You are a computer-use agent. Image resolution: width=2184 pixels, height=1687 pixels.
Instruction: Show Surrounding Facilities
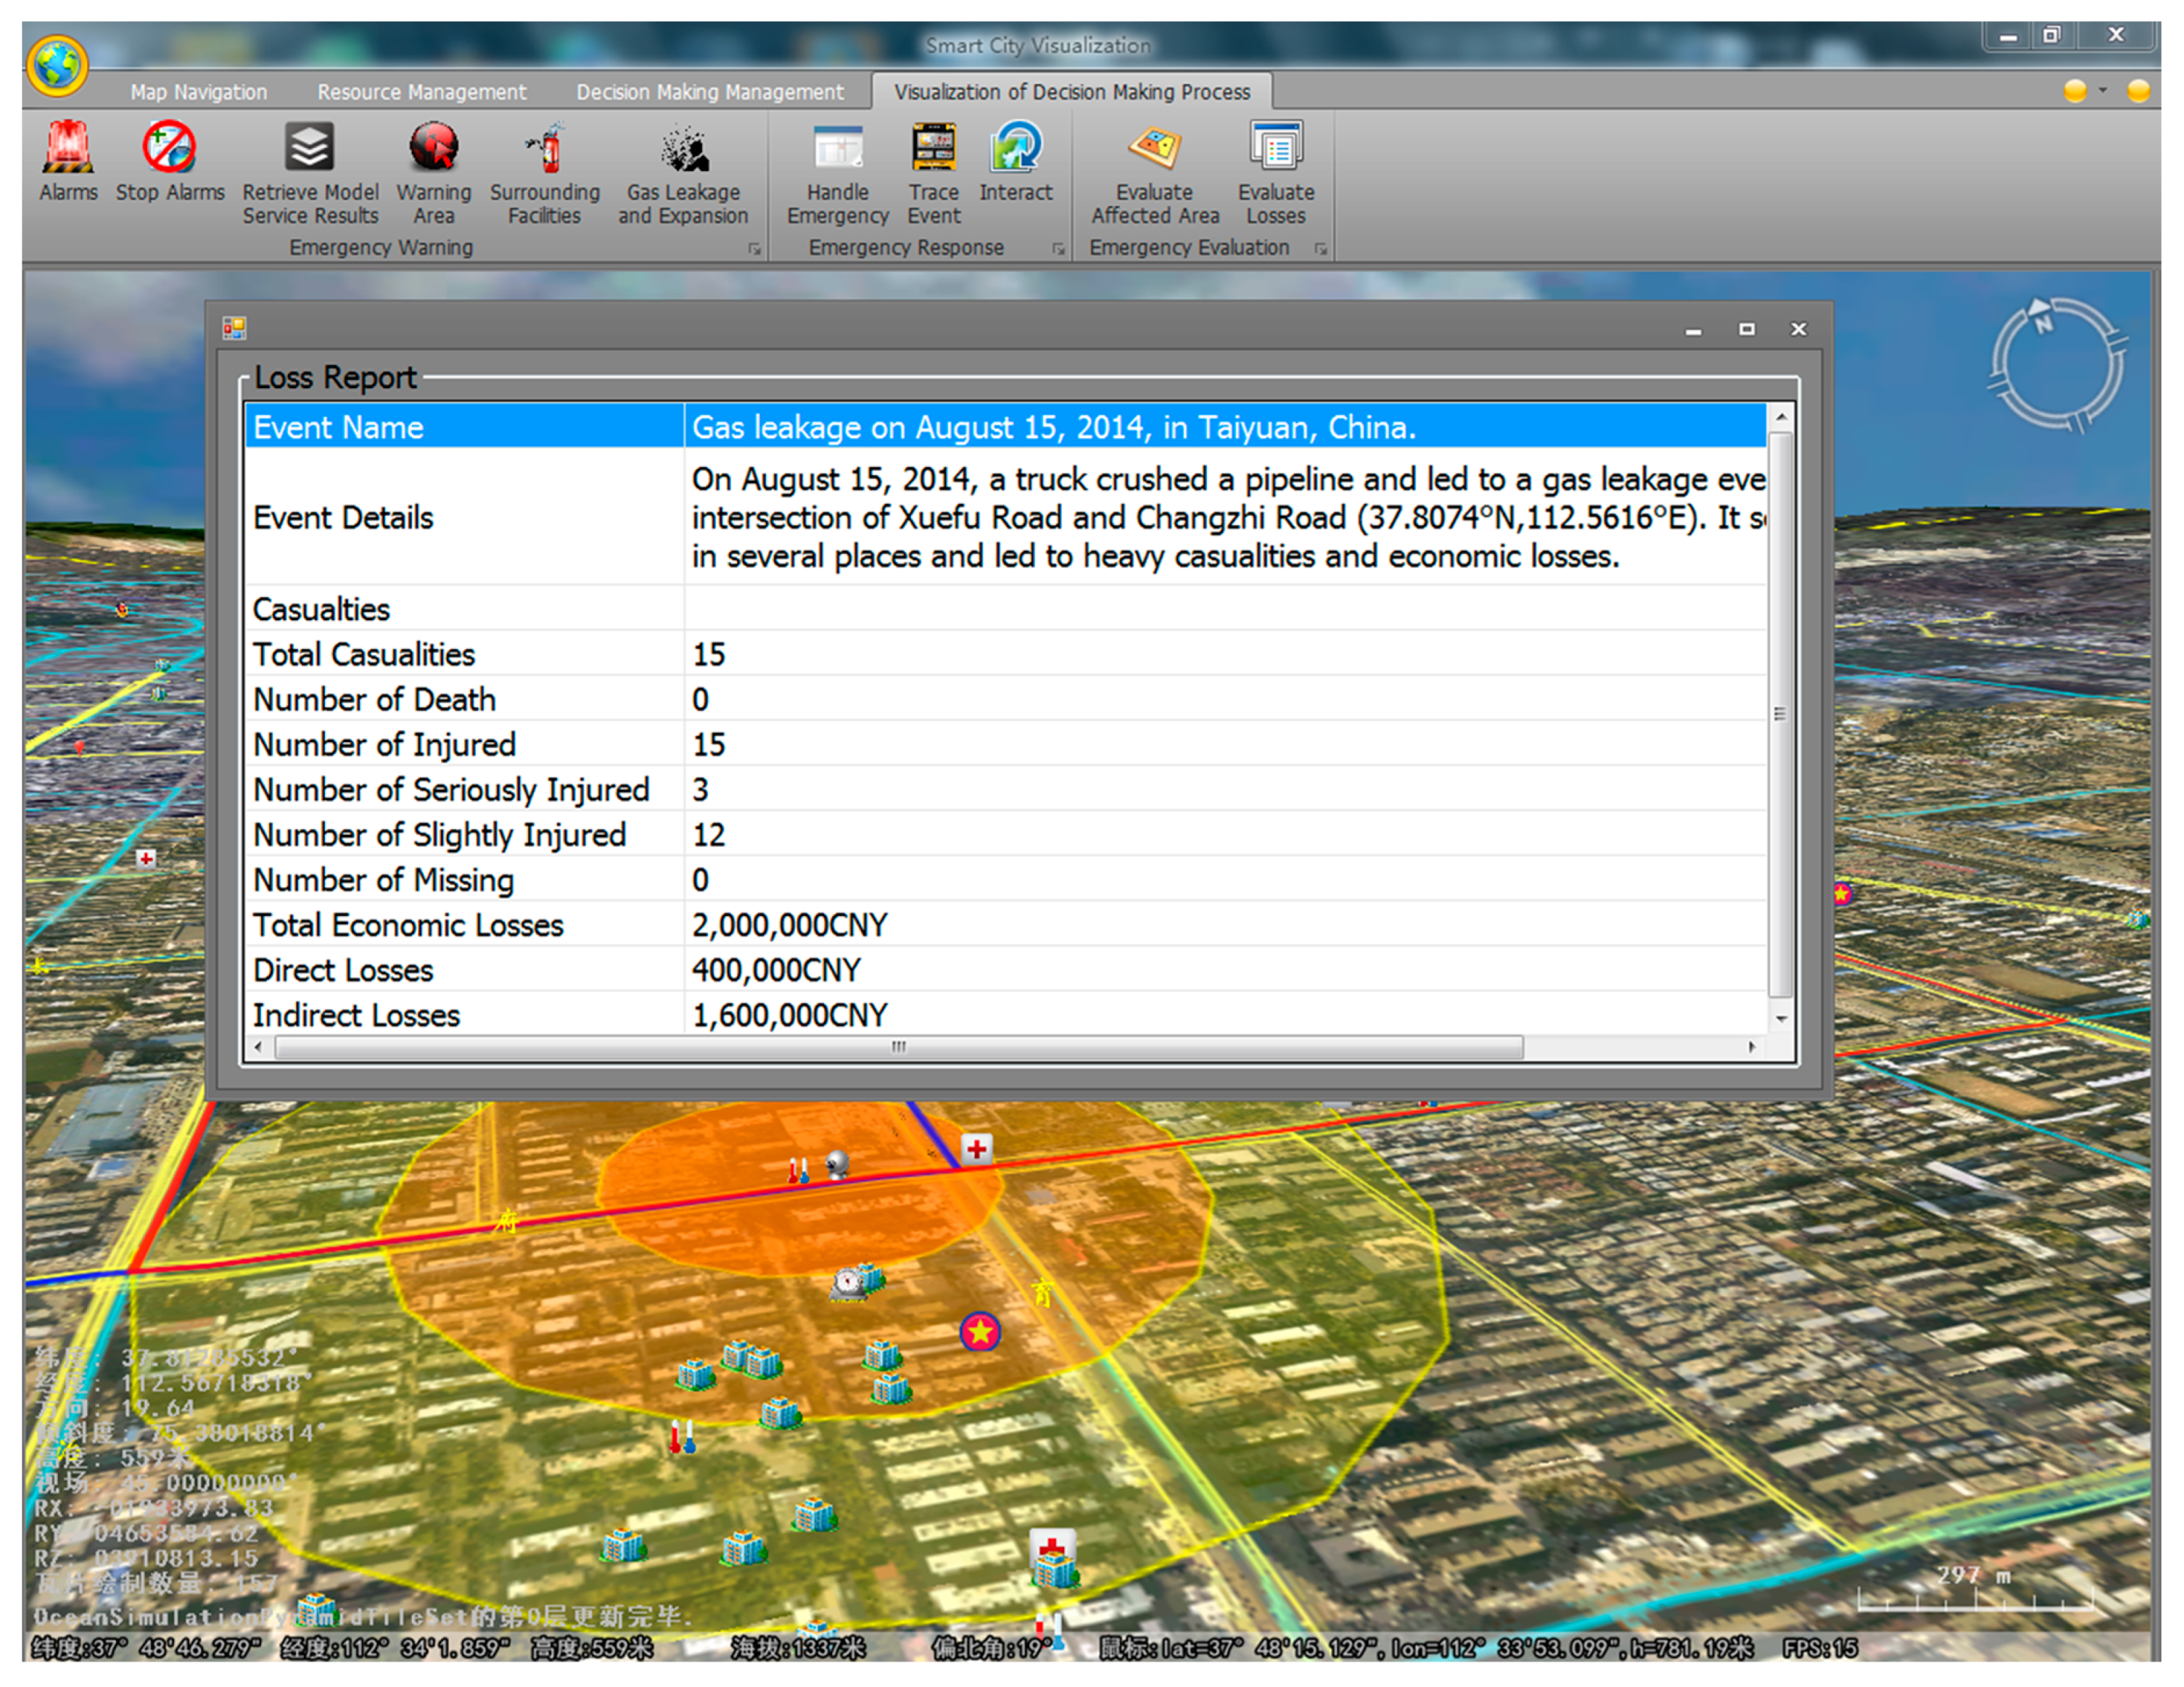pos(545,147)
